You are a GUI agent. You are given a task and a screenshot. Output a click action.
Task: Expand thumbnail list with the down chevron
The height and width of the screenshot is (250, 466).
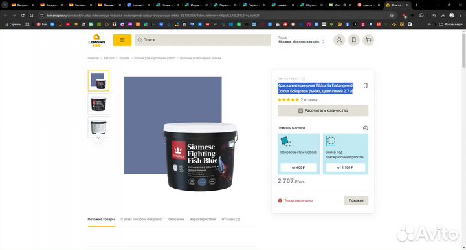98,138
